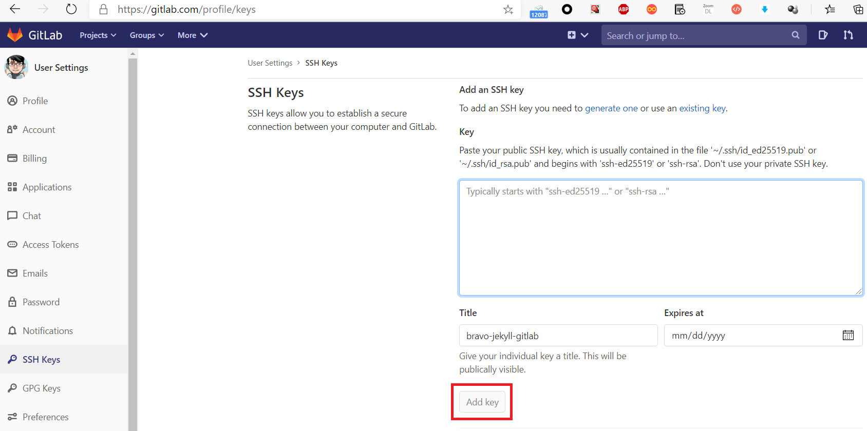Reload the page using the refresh icon
867x431 pixels.
pos(71,9)
